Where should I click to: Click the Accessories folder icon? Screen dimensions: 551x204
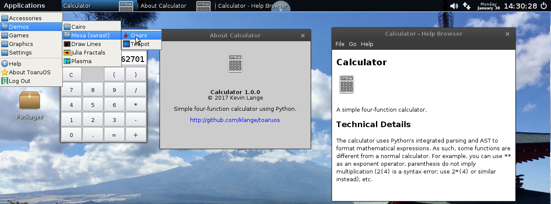5,18
